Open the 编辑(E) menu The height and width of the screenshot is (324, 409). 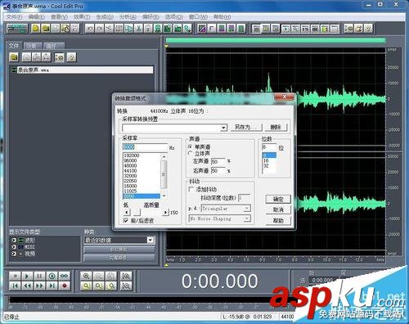coord(37,17)
